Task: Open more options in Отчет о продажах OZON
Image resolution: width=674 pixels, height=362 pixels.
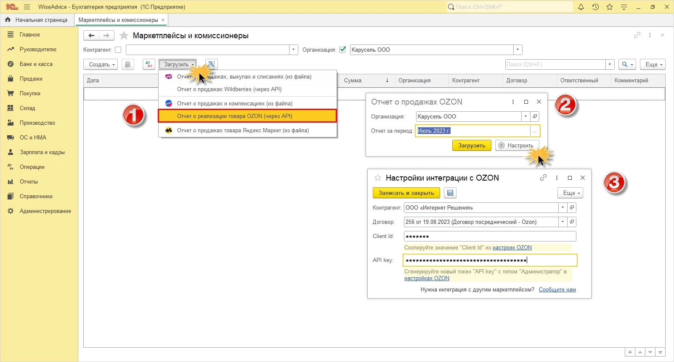Action: (513, 102)
